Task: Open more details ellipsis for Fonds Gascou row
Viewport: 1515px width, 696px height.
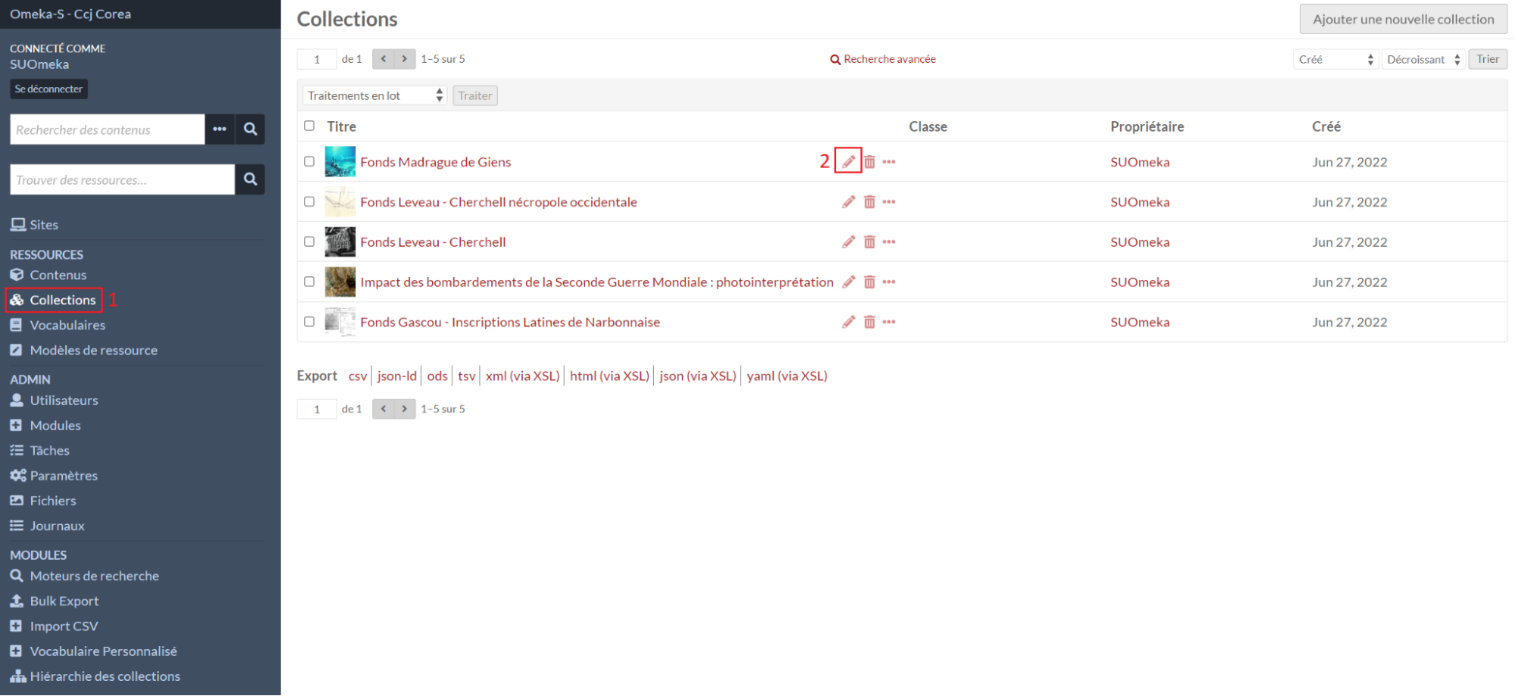Action: pyautogui.click(x=889, y=323)
